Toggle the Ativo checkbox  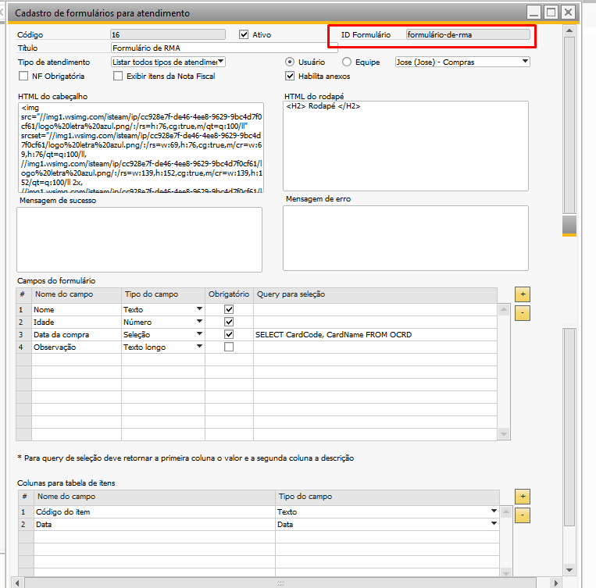pos(244,34)
